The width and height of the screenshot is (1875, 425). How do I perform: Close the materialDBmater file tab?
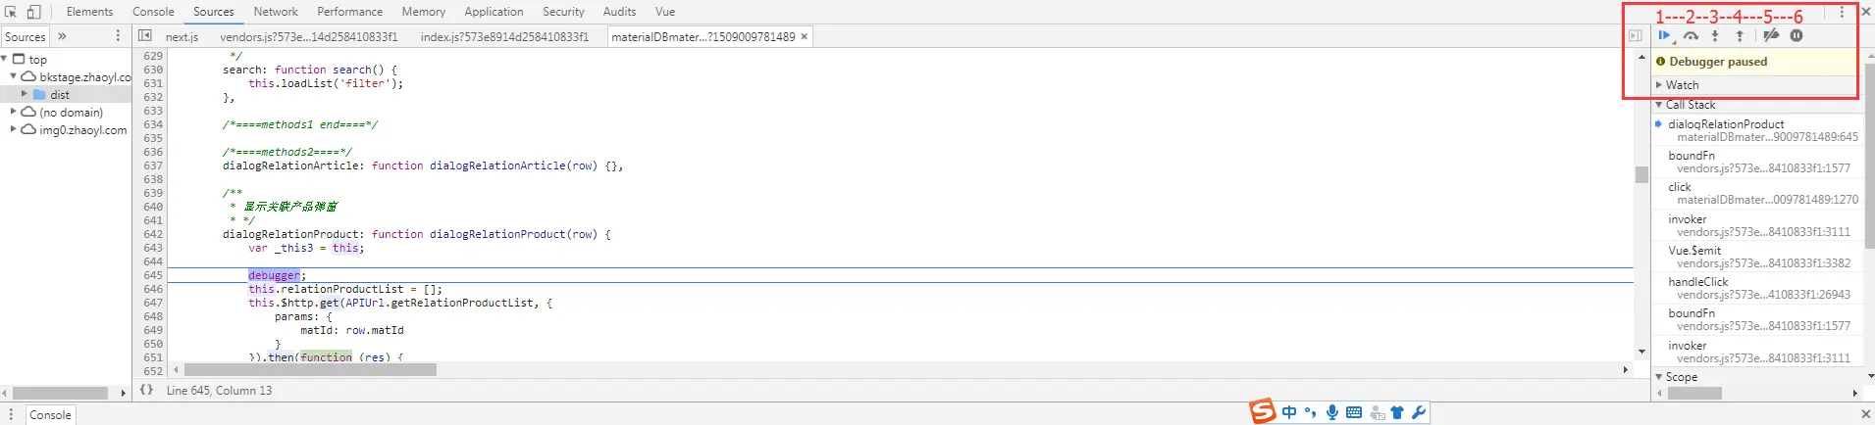click(805, 36)
